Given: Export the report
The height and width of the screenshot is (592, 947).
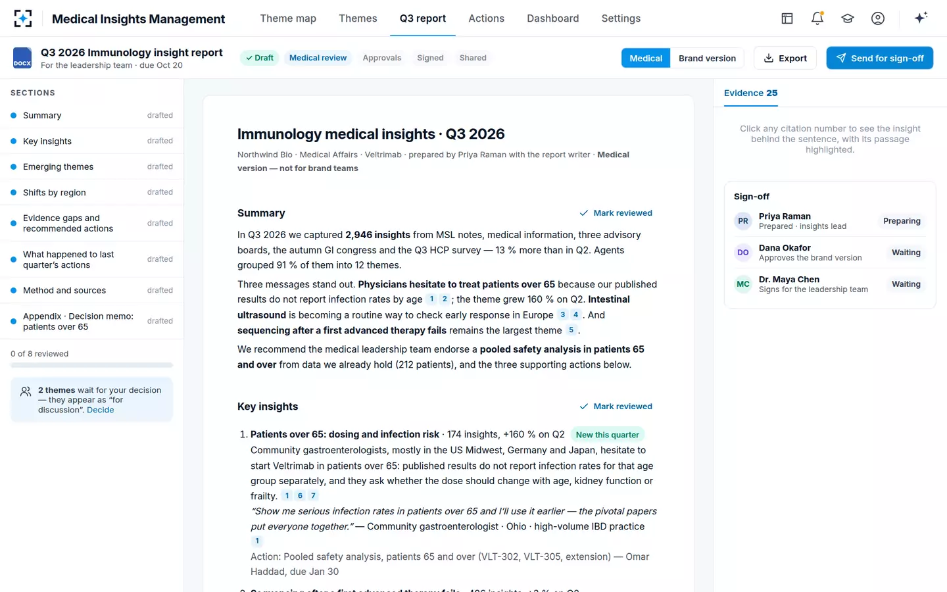Looking at the screenshot, I should click(785, 58).
